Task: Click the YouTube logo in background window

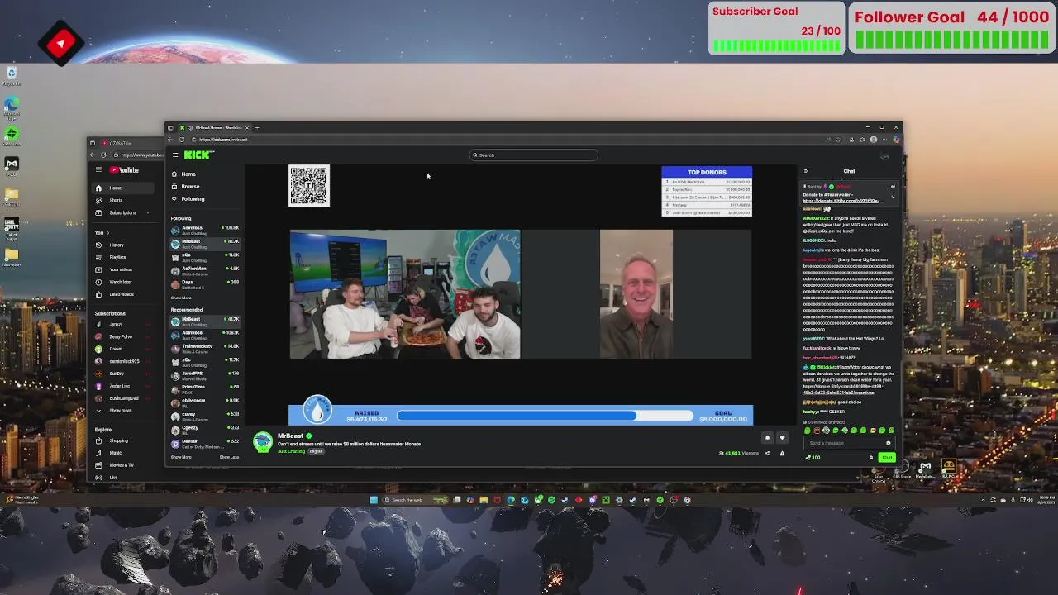Action: 124,169
